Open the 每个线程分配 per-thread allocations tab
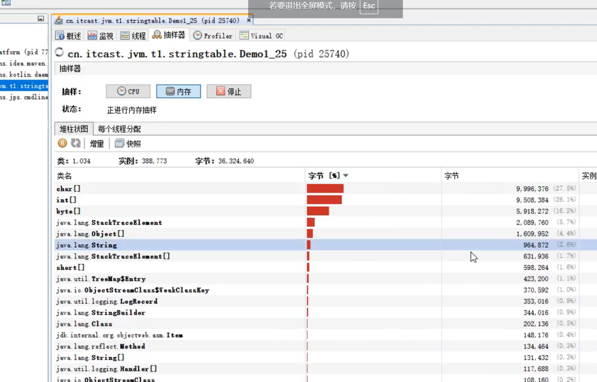 (119, 129)
